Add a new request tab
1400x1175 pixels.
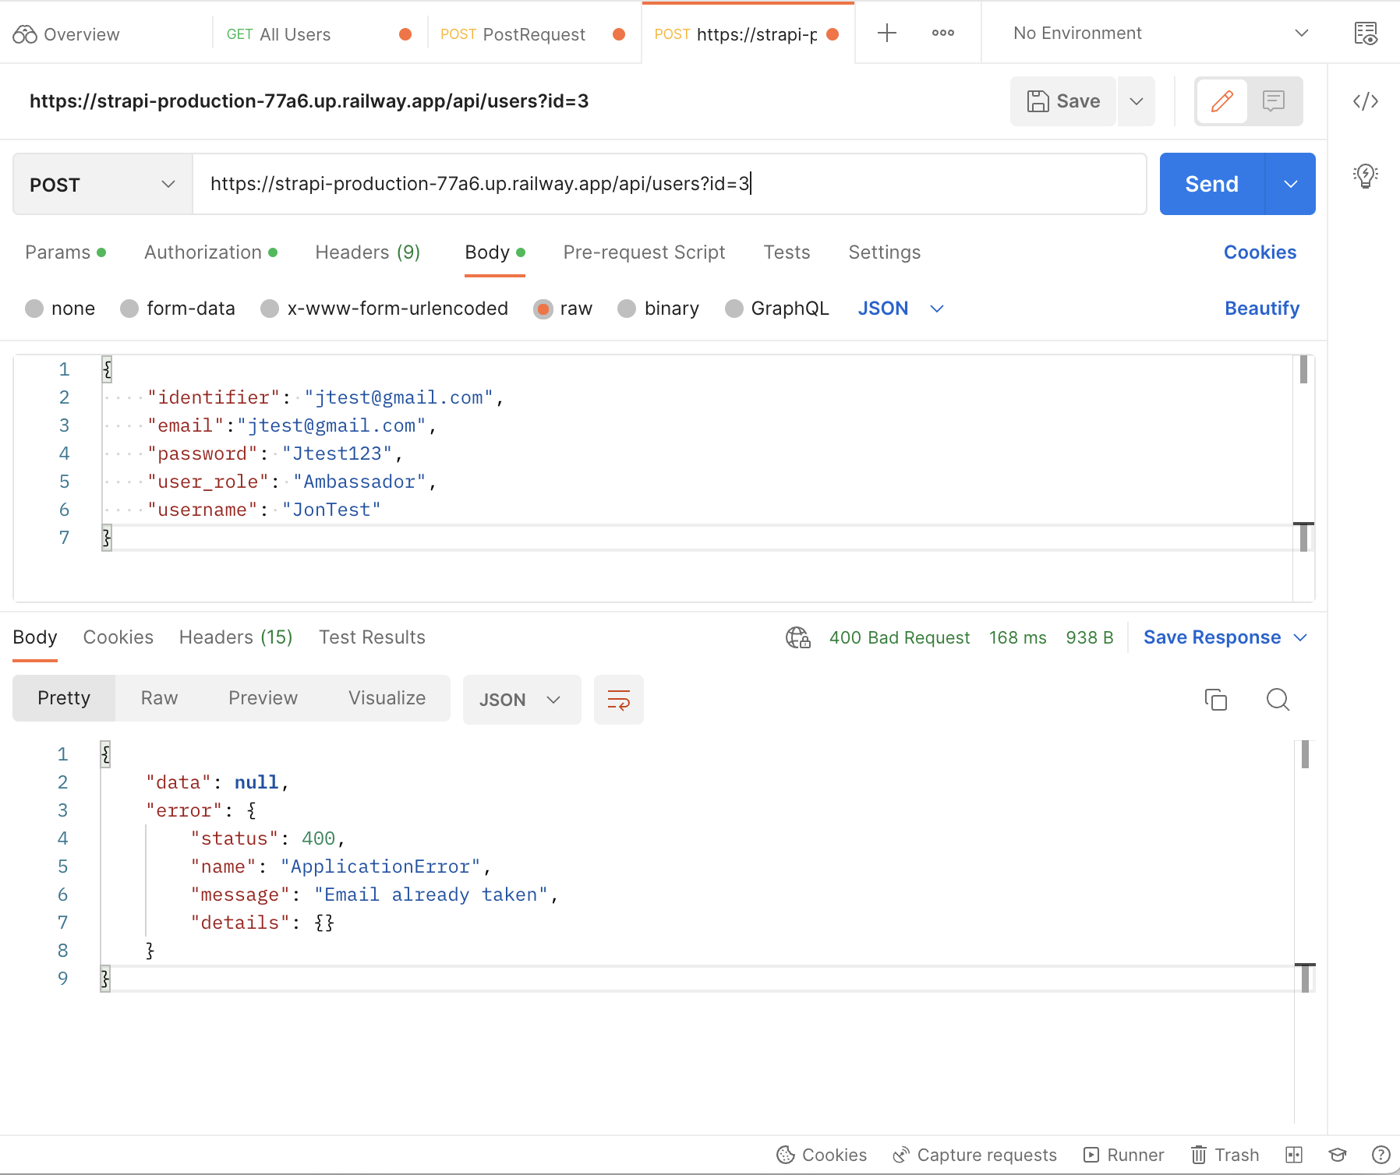[x=886, y=33]
